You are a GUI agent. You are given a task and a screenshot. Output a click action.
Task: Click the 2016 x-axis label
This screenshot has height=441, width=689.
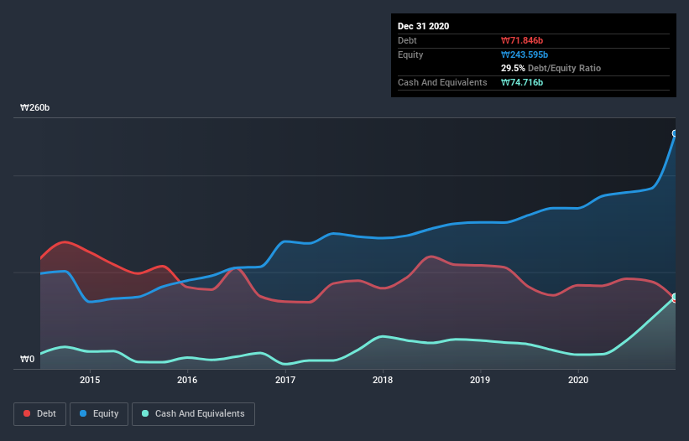187,380
